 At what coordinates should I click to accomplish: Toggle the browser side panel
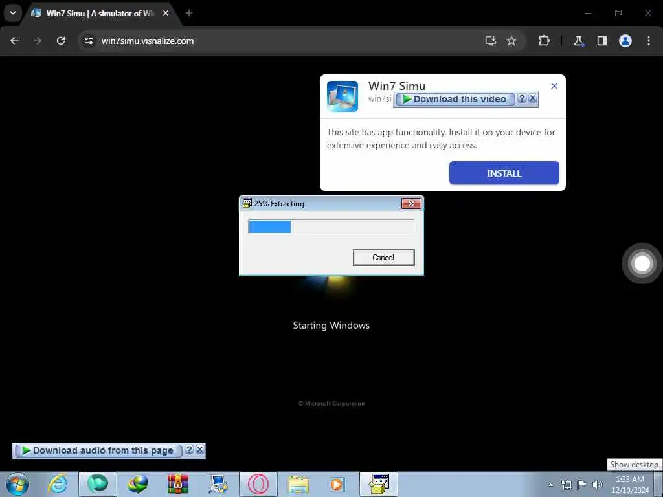point(602,41)
